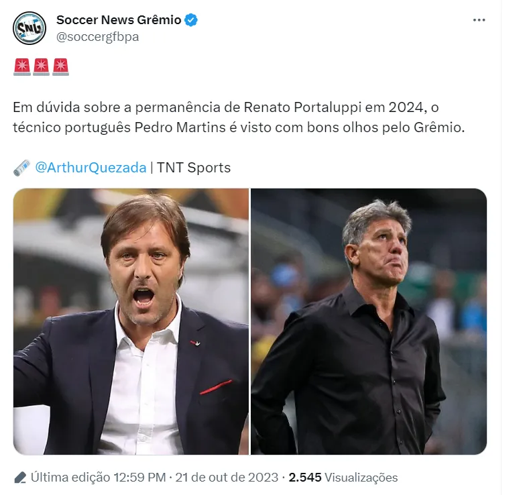This screenshot has width=523, height=495.
Task: Click the TNT Sports source text
Action: (x=194, y=167)
